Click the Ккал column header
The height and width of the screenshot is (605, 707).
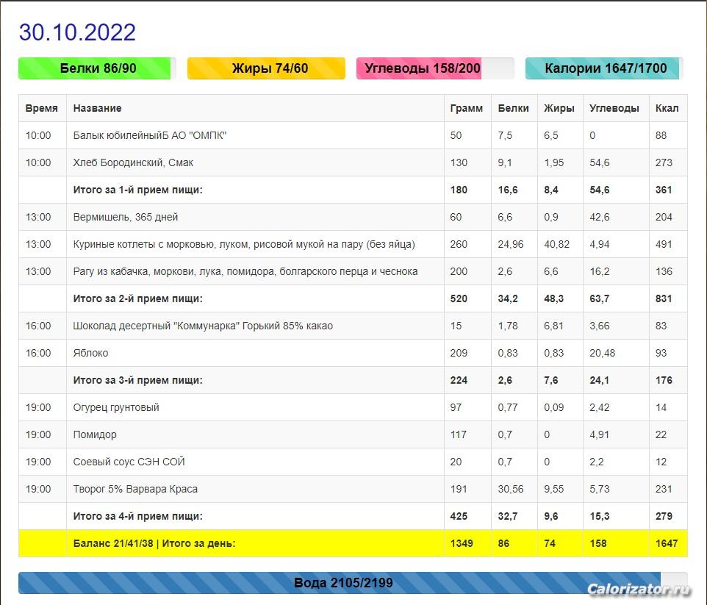(x=667, y=108)
